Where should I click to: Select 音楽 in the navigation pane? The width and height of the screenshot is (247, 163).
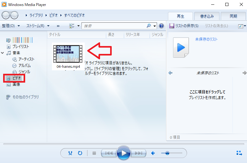point(13,53)
